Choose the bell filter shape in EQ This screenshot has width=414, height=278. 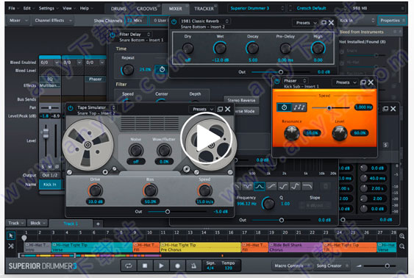pos(260,187)
